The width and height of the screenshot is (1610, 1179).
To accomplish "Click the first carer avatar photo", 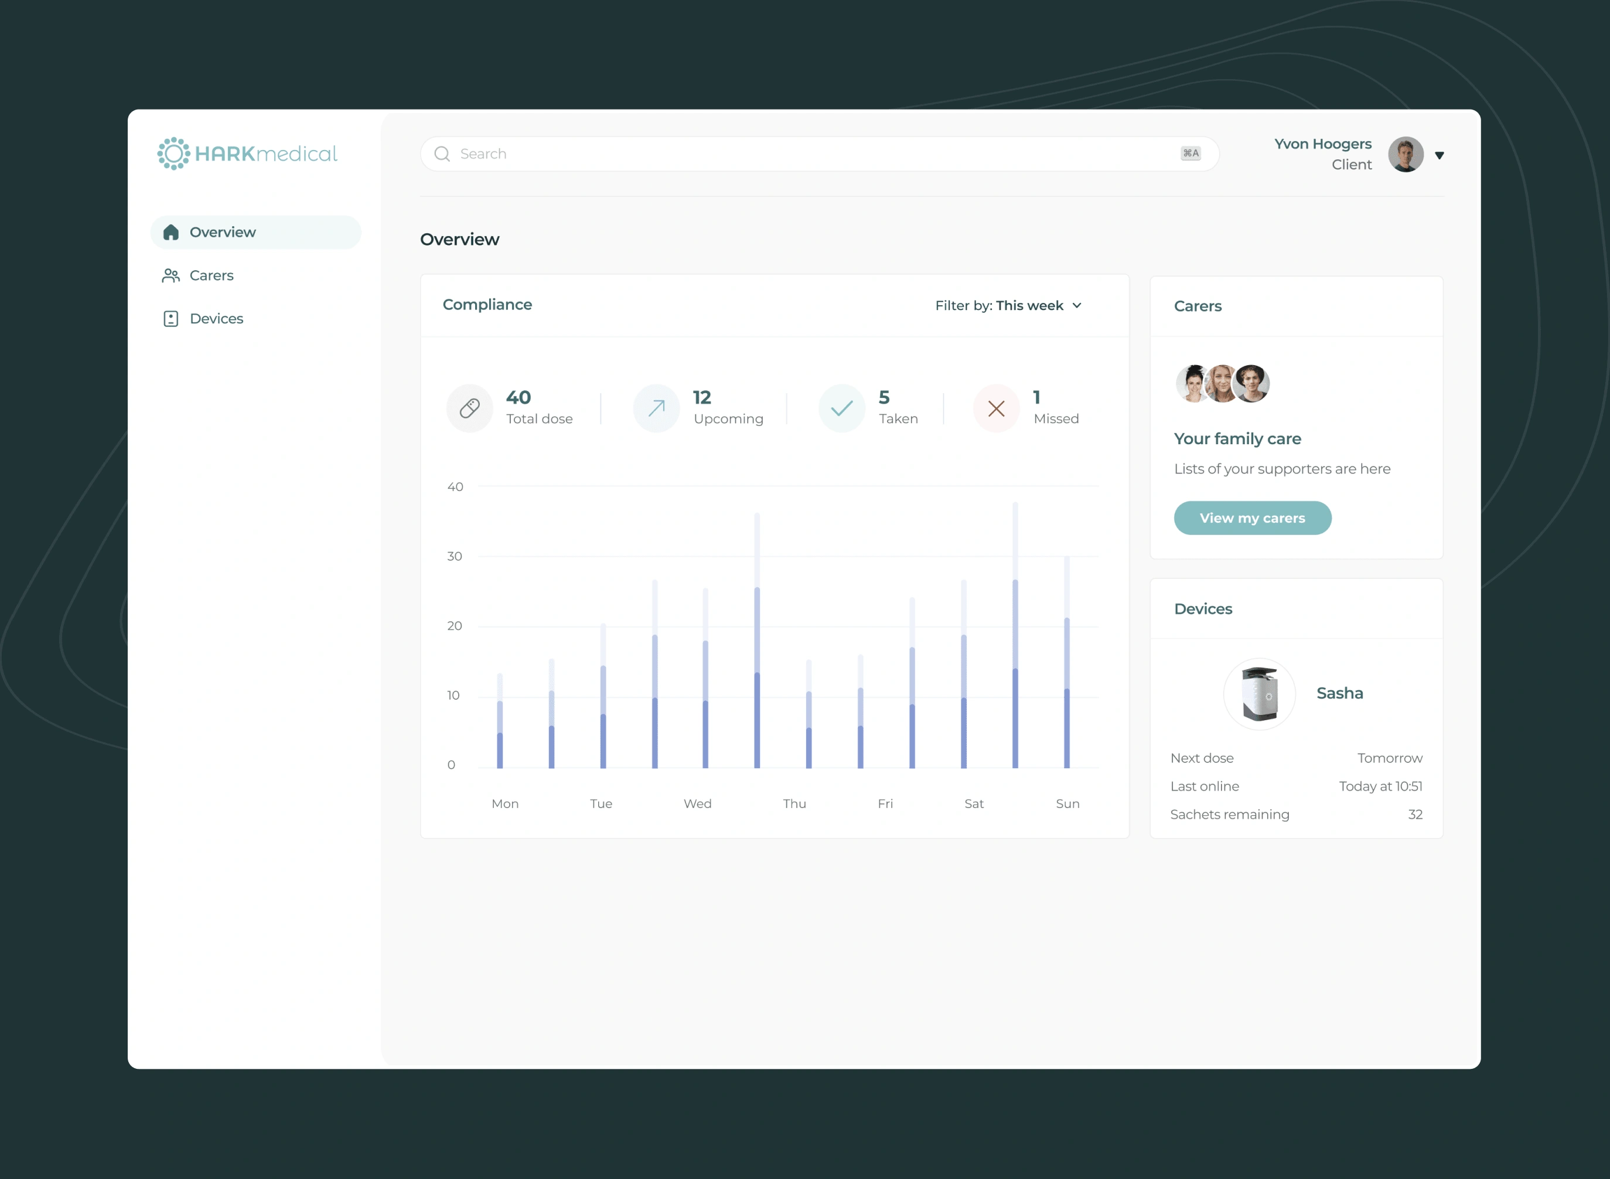I will pyautogui.click(x=1192, y=383).
